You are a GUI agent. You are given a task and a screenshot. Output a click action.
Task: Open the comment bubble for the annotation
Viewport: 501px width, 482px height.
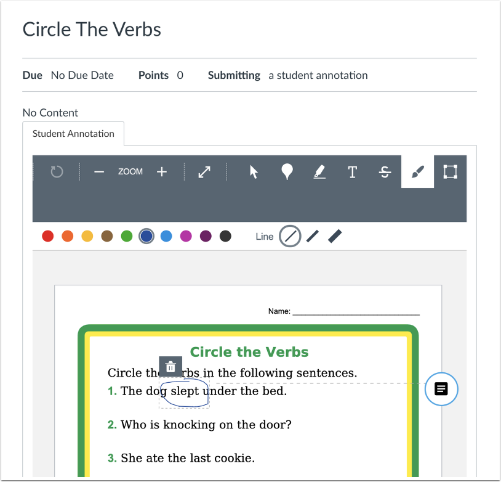point(441,389)
